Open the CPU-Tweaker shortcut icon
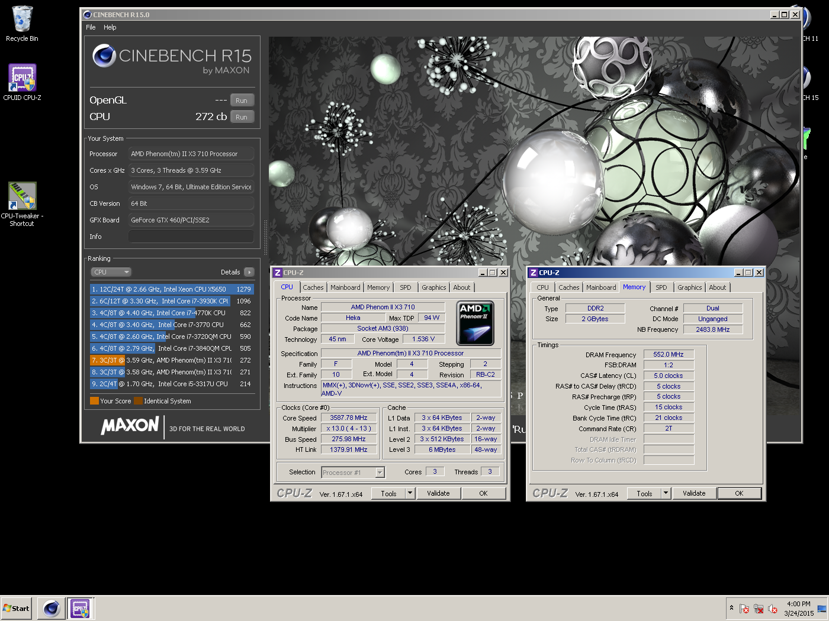The width and height of the screenshot is (829, 621). click(x=22, y=203)
